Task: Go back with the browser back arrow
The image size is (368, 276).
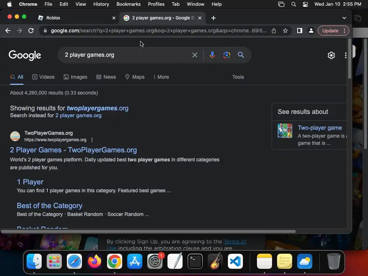Action: pyautogui.click(x=8, y=31)
